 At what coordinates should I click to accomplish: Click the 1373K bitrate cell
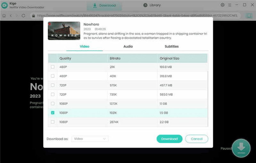pos(114,104)
